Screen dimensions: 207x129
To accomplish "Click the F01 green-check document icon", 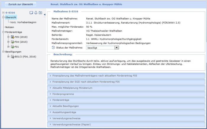I will click(12, 47).
